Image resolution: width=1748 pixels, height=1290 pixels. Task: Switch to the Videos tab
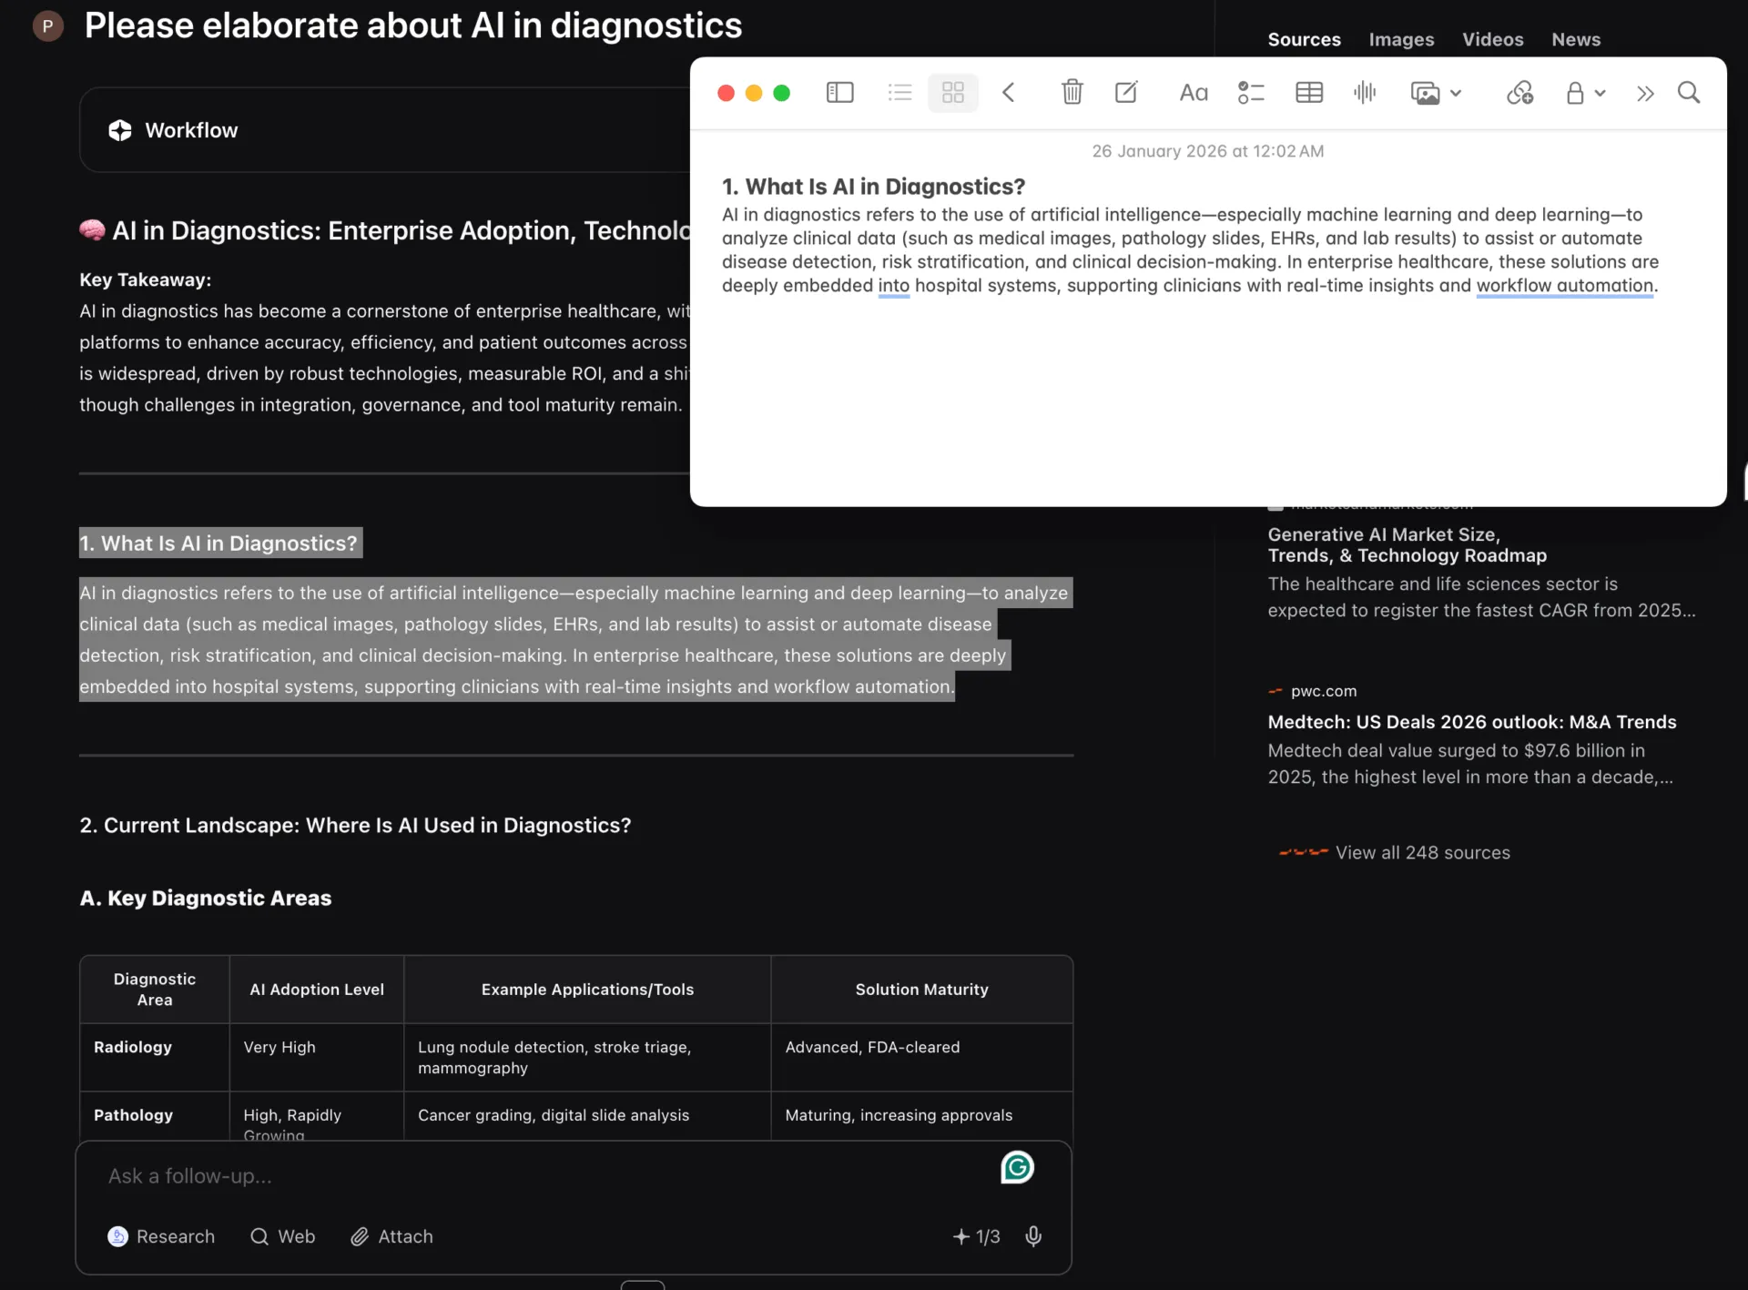pos(1492,39)
